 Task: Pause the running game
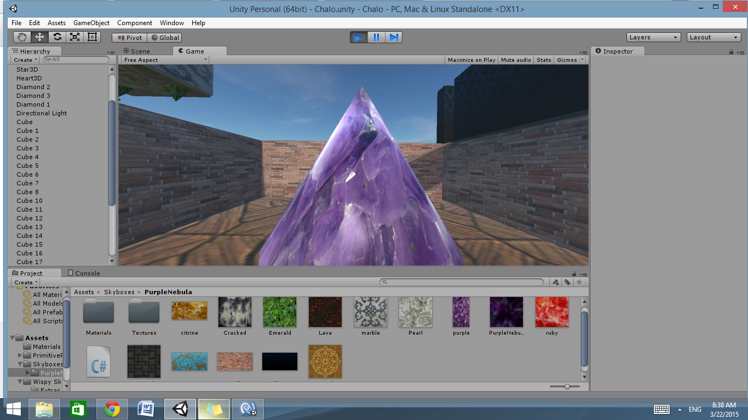[376, 37]
